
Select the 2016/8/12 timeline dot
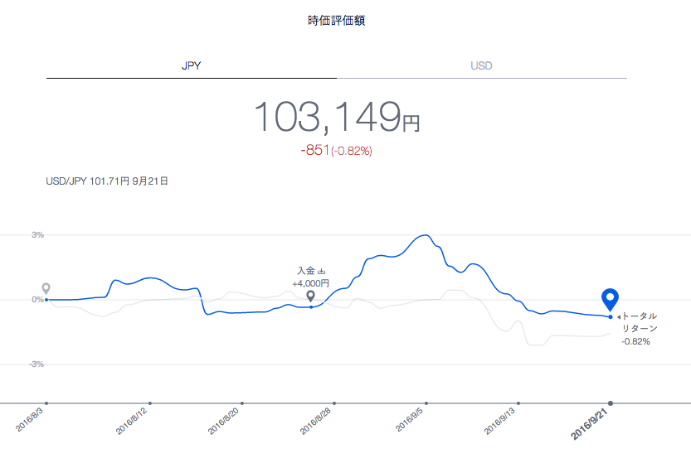click(150, 403)
